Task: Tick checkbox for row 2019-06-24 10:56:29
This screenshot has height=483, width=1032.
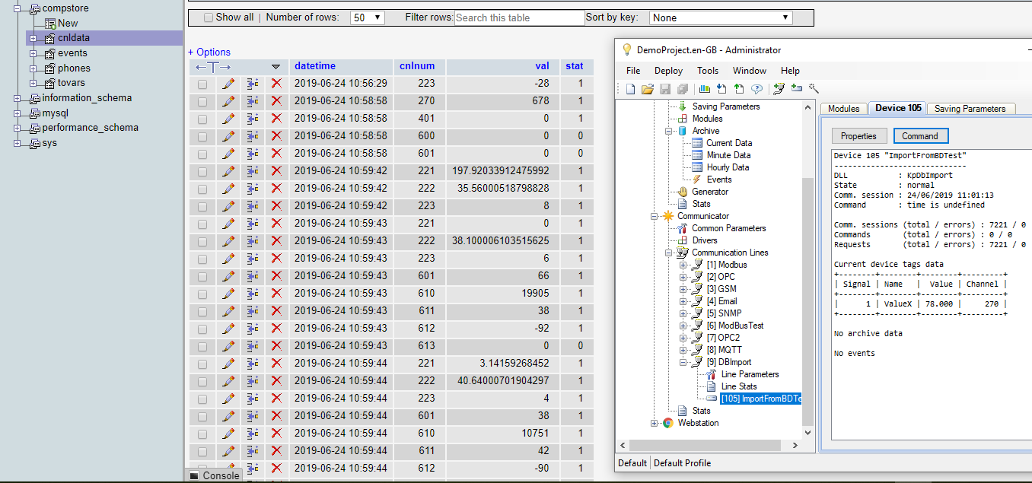Action: click(x=202, y=84)
